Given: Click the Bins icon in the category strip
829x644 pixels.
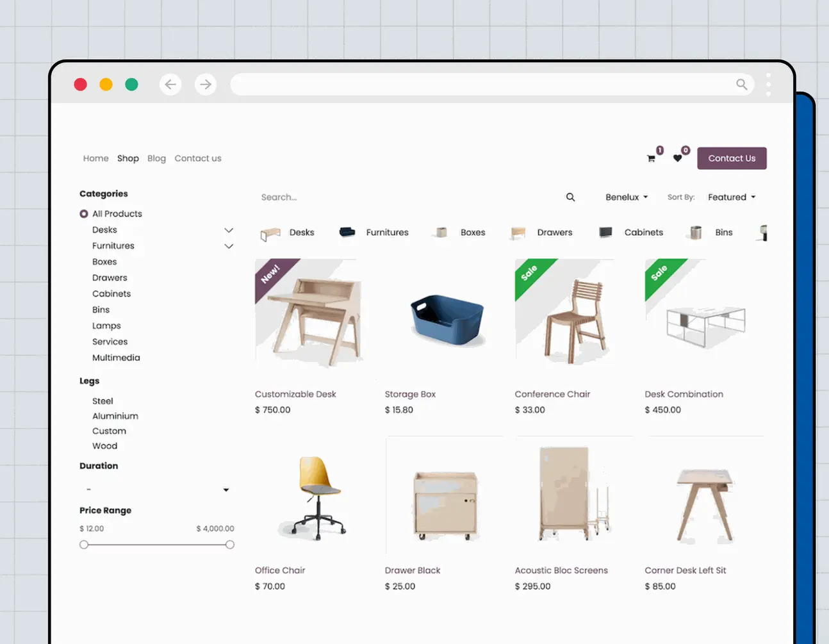Looking at the screenshot, I should tap(696, 233).
